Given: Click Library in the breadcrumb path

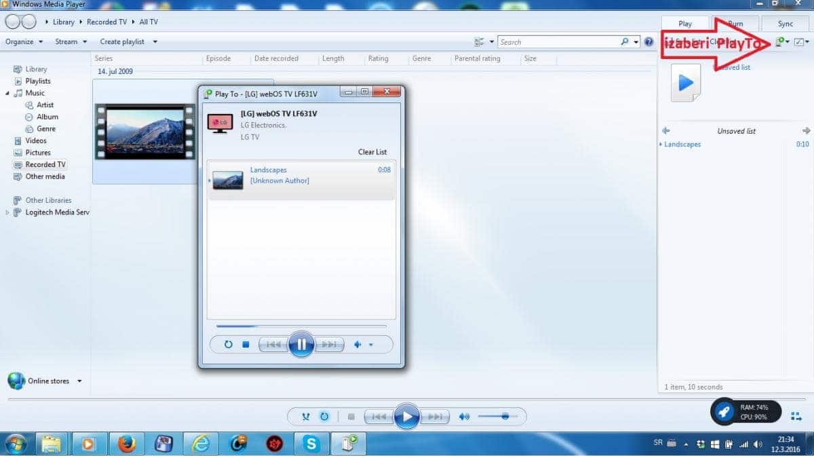Looking at the screenshot, I should coord(64,22).
